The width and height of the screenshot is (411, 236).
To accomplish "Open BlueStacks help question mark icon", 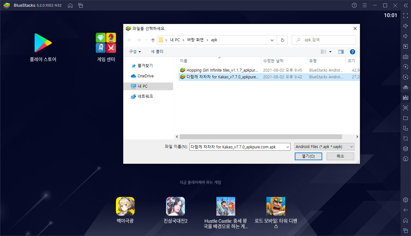I will click(x=354, y=5).
